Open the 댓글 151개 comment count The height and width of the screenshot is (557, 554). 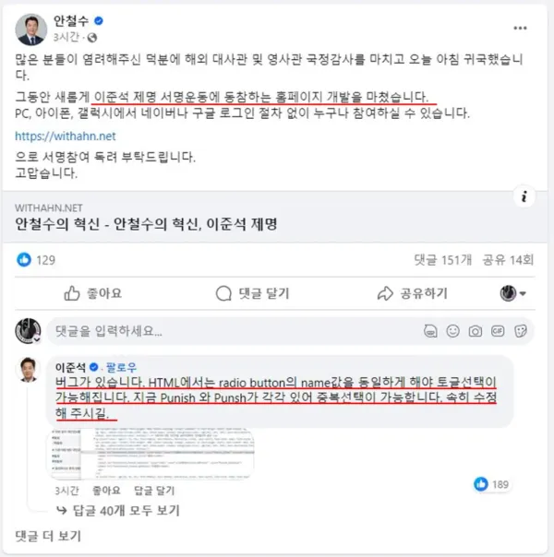coord(442,260)
